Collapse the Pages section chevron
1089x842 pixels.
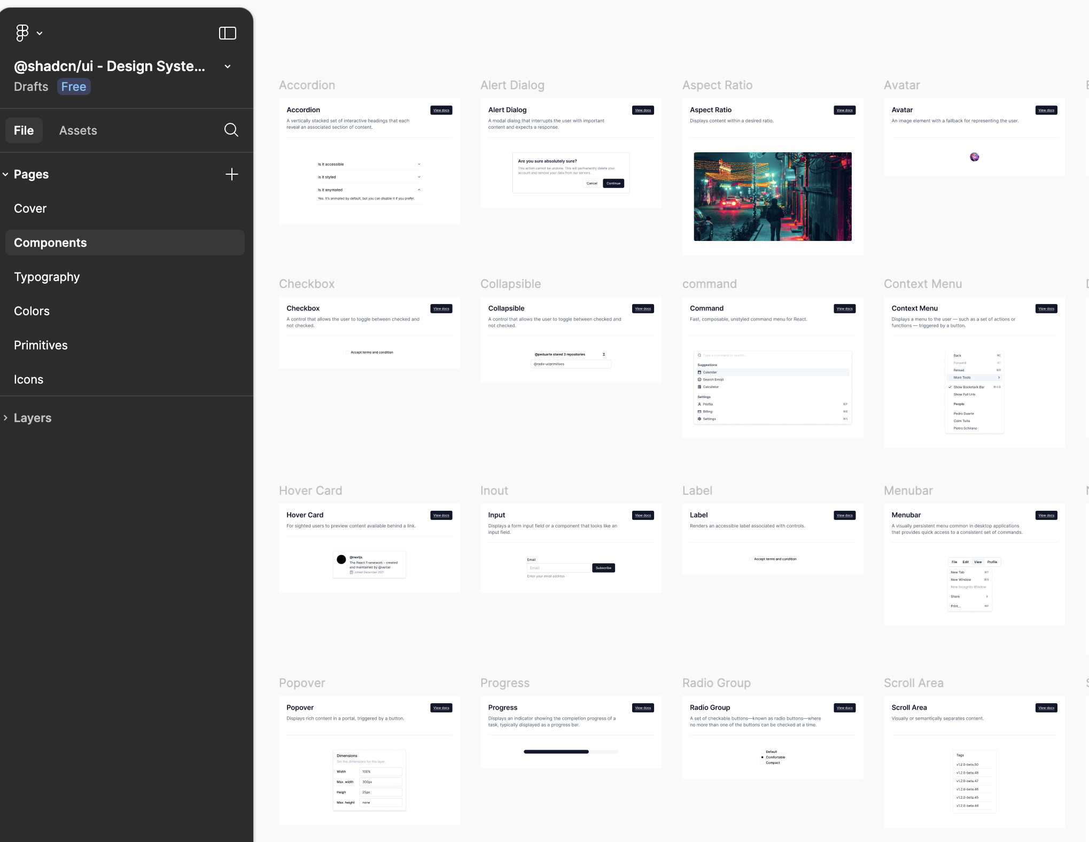tap(5, 174)
